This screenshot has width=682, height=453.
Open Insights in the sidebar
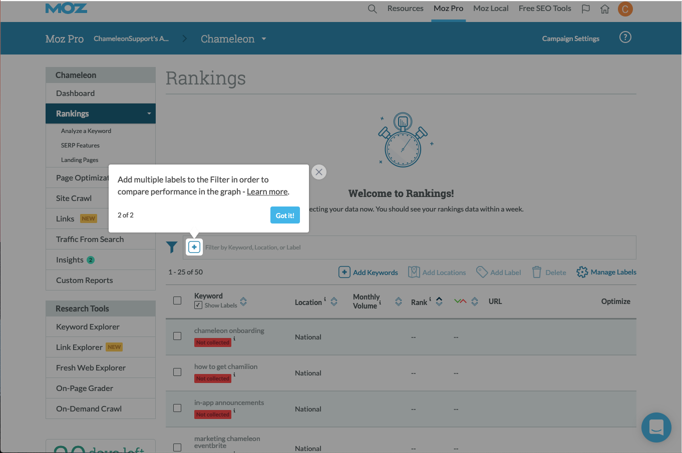coord(101,260)
